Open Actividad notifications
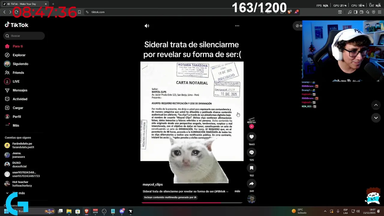This screenshot has width=384, height=216. [x=16, y=99]
